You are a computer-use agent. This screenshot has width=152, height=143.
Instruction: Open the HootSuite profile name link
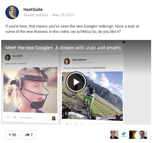point(33,9)
